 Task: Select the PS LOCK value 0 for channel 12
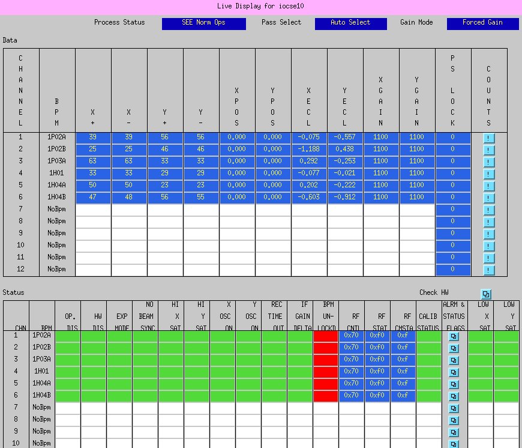pos(453,269)
